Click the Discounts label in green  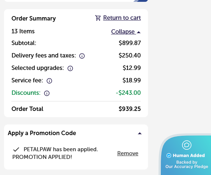click(26, 93)
